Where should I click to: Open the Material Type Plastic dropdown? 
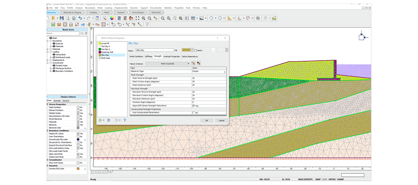pos(224,72)
